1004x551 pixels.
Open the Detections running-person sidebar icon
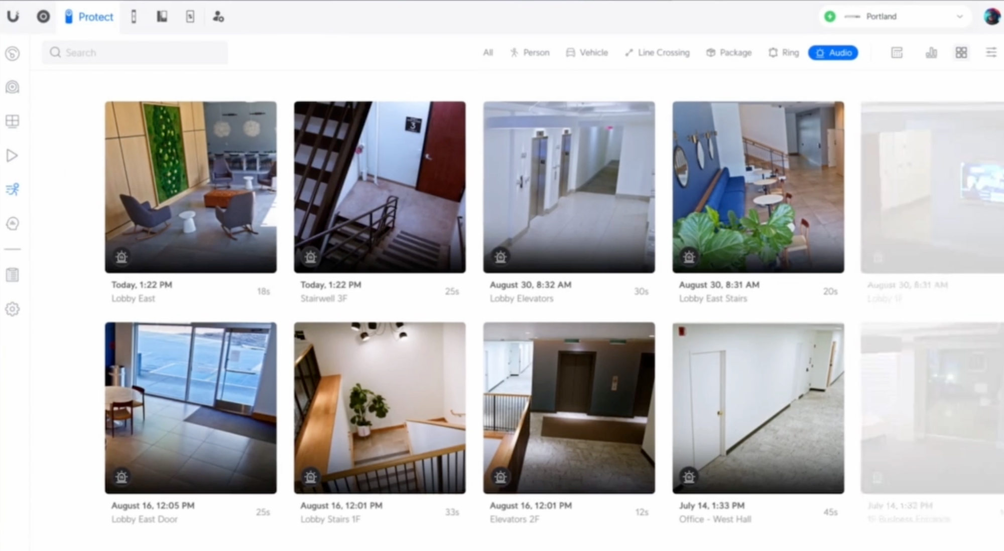(12, 189)
